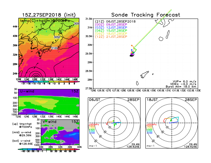The height and width of the screenshot is (163, 211).
Task: Click the "VUP= 6.0 m/s" value
Action: [x=184, y=81]
